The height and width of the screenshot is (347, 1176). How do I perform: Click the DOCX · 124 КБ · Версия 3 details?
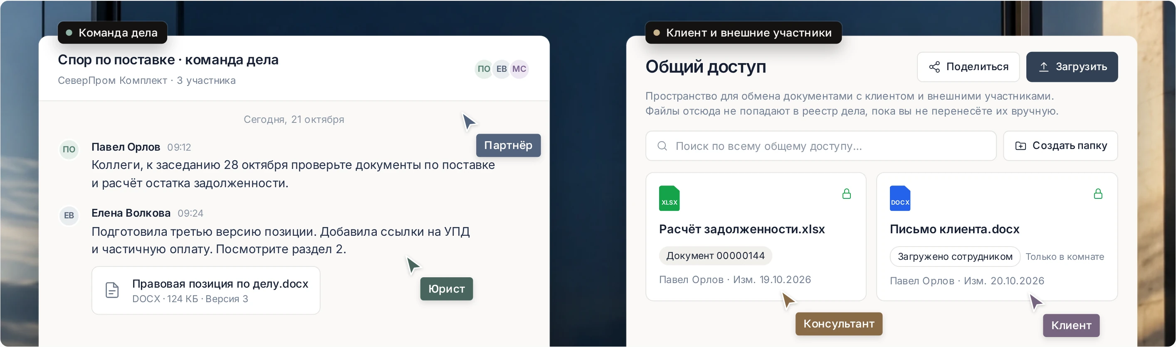pos(190,299)
